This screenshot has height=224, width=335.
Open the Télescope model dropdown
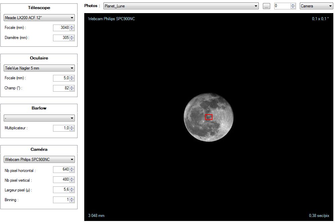(x=39, y=18)
